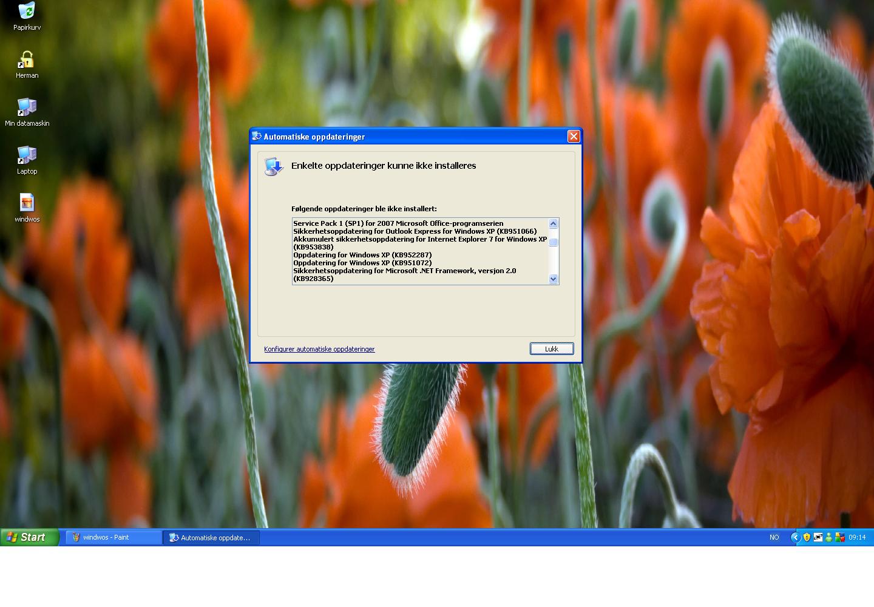The width and height of the screenshot is (874, 607).
Task: Close the Automatiske oppdateringer dialog
Action: (574, 137)
